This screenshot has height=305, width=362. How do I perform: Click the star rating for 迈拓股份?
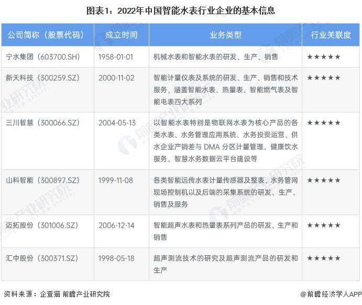click(x=324, y=225)
